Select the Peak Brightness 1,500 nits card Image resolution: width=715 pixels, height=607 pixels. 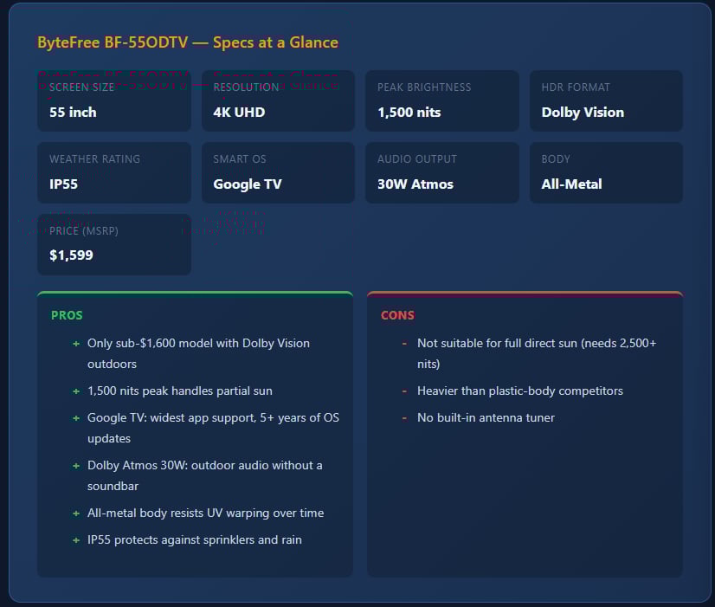click(441, 101)
